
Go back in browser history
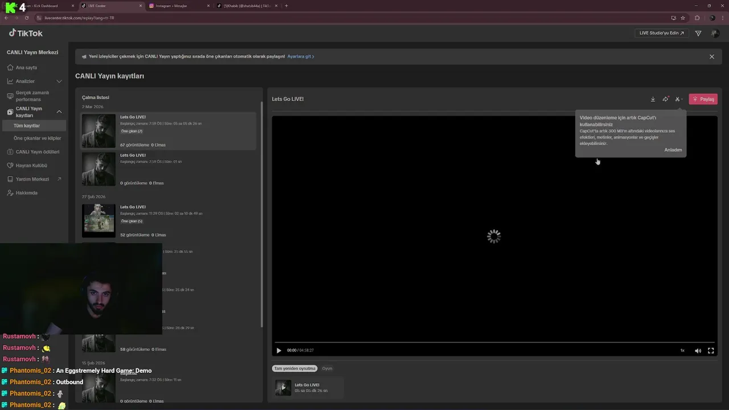click(x=6, y=18)
